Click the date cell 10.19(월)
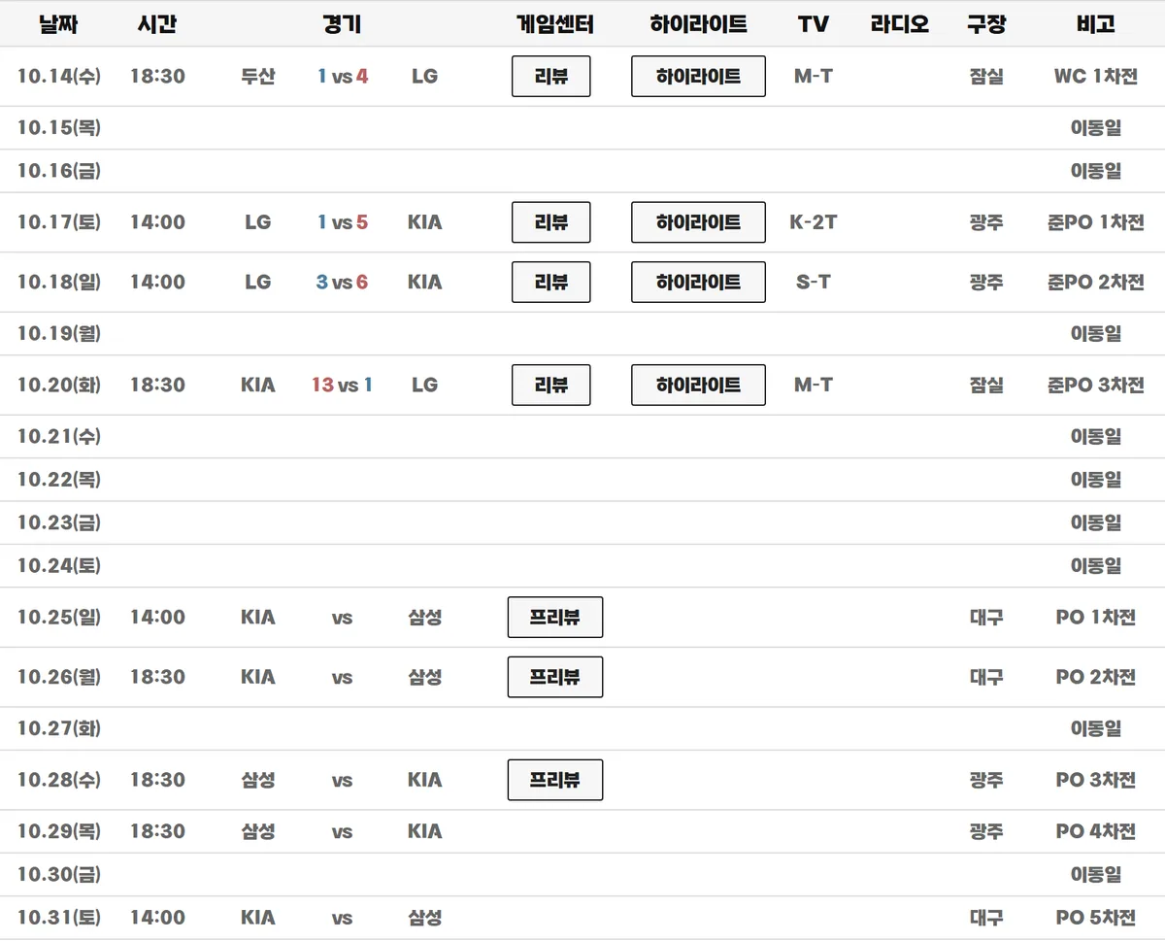This screenshot has height=941, width=1165. click(59, 334)
